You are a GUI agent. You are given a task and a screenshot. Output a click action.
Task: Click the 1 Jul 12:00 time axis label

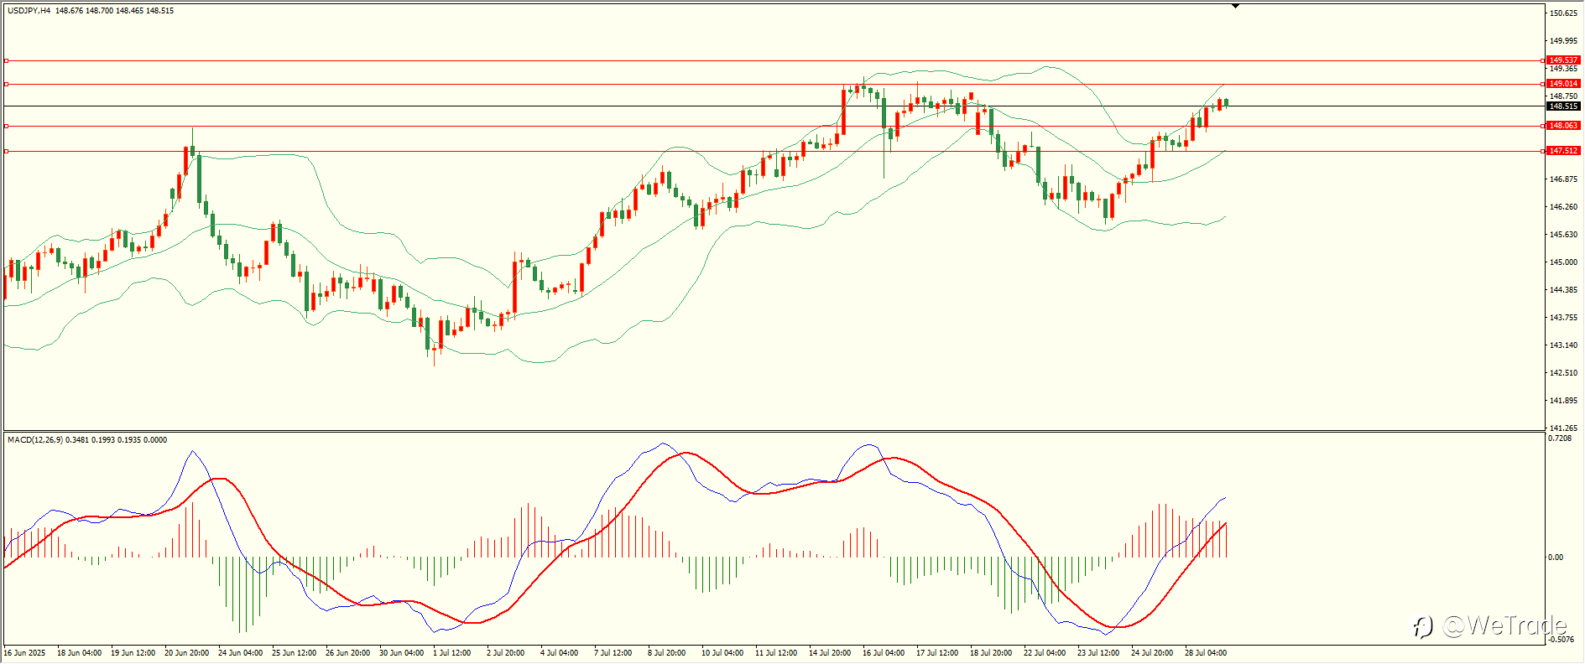452,652
